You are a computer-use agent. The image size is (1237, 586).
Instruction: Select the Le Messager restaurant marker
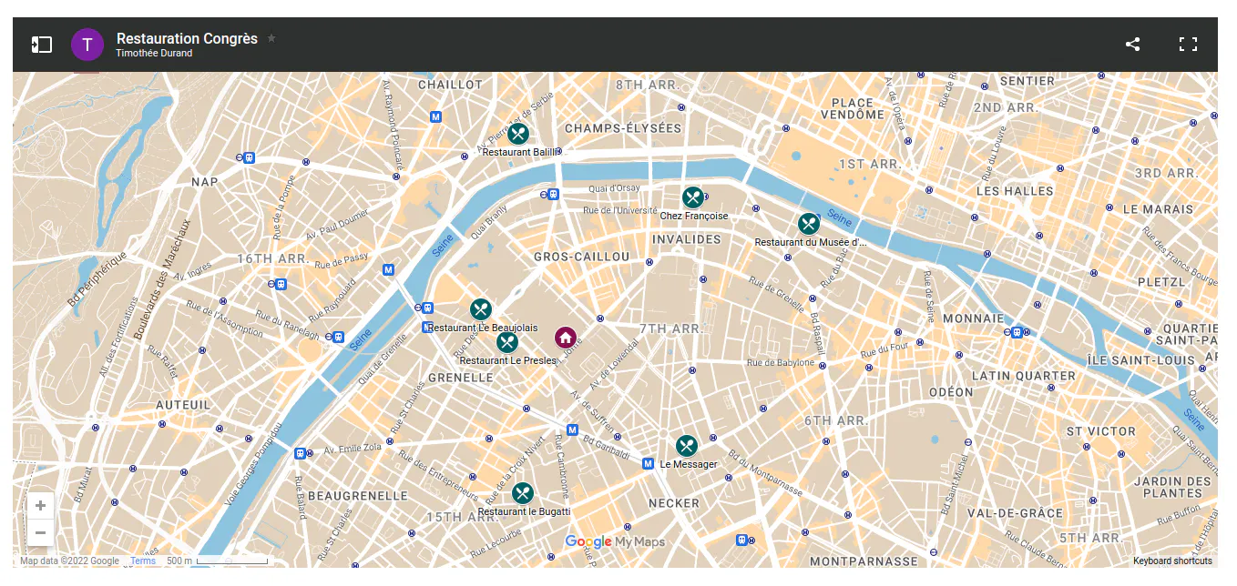click(687, 446)
